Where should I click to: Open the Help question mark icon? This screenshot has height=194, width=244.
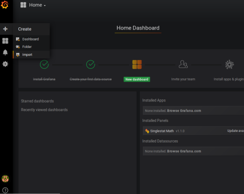tap(5, 190)
